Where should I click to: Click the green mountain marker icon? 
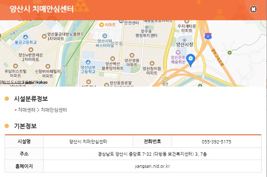click(x=230, y=53)
